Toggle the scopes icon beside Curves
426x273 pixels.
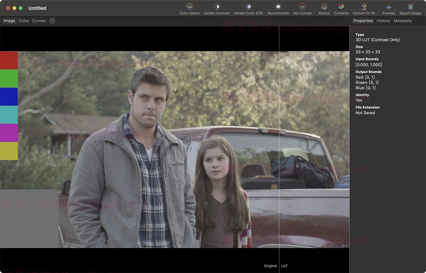coord(52,21)
